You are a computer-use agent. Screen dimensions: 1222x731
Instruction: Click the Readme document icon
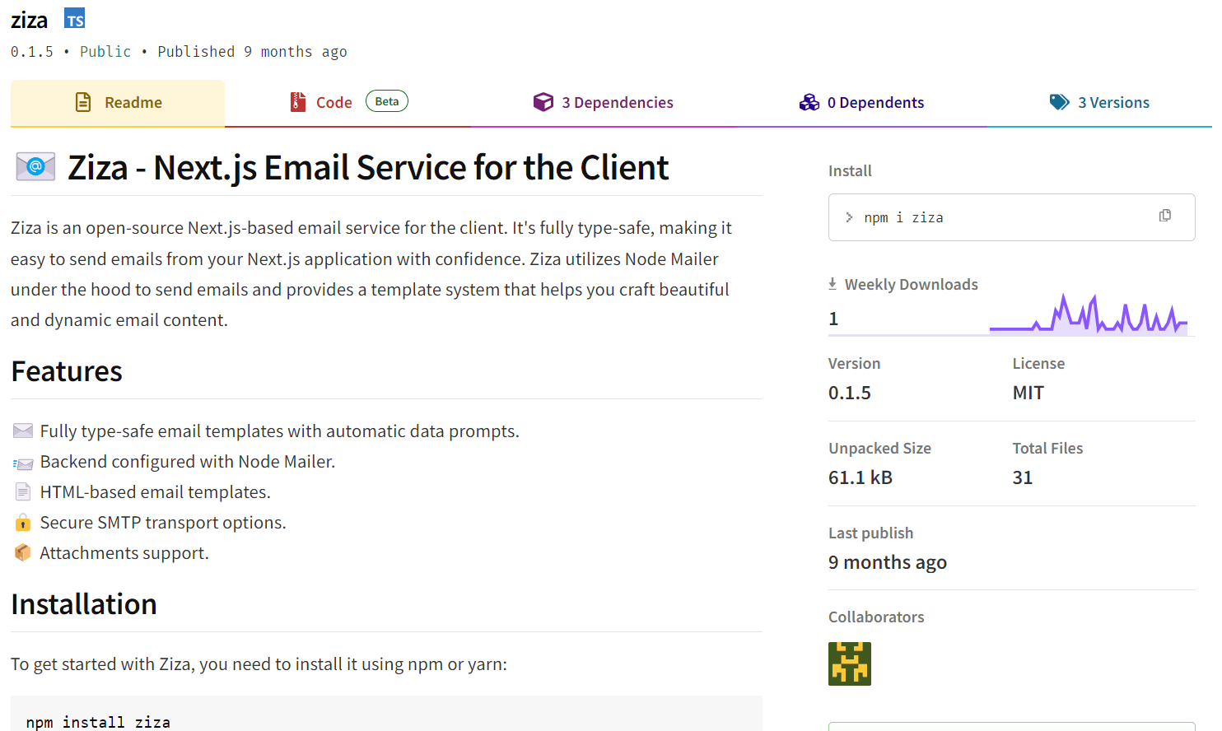click(83, 102)
